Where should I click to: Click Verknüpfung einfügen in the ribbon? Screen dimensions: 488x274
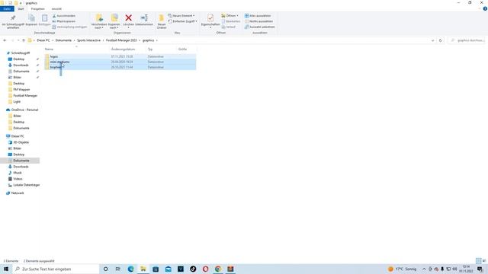point(69,27)
